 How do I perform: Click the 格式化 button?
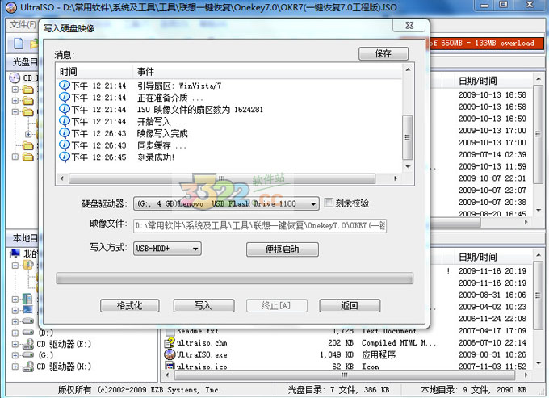[129, 306]
